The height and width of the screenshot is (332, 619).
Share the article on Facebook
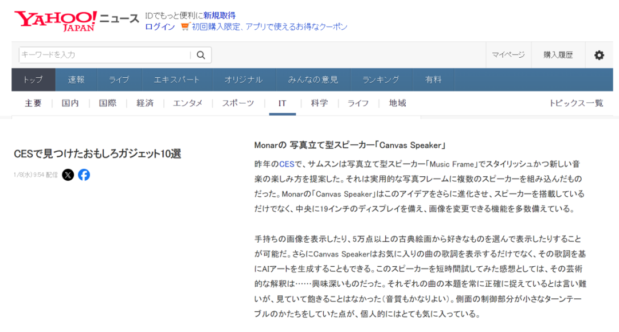click(x=84, y=175)
